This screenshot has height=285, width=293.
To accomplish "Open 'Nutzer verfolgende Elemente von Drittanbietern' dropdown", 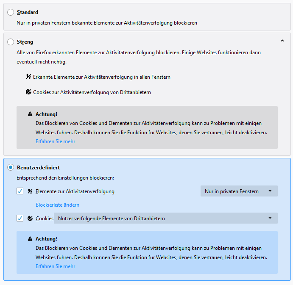I will (165, 219).
